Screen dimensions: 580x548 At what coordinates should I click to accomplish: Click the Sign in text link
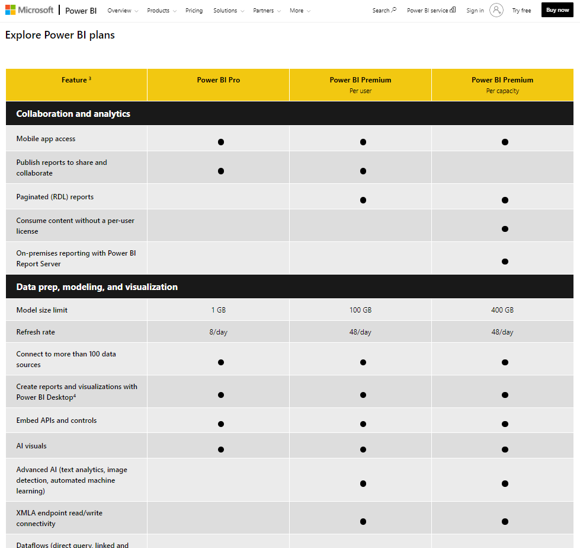475,10
